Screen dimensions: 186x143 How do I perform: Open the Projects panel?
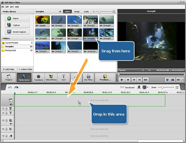(9, 78)
